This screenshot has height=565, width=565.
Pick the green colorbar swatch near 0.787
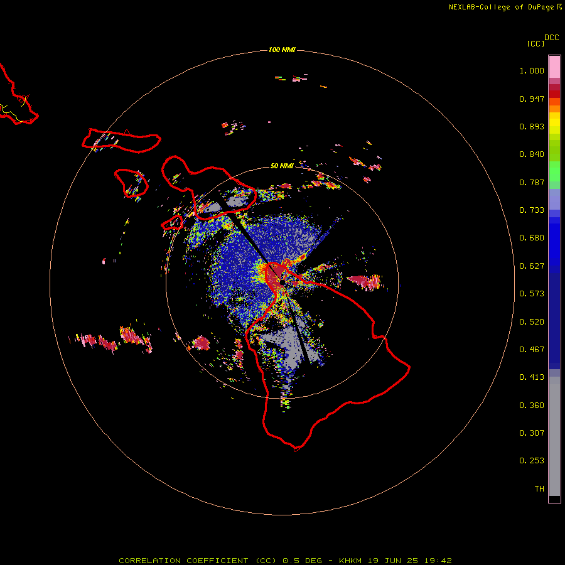point(554,175)
